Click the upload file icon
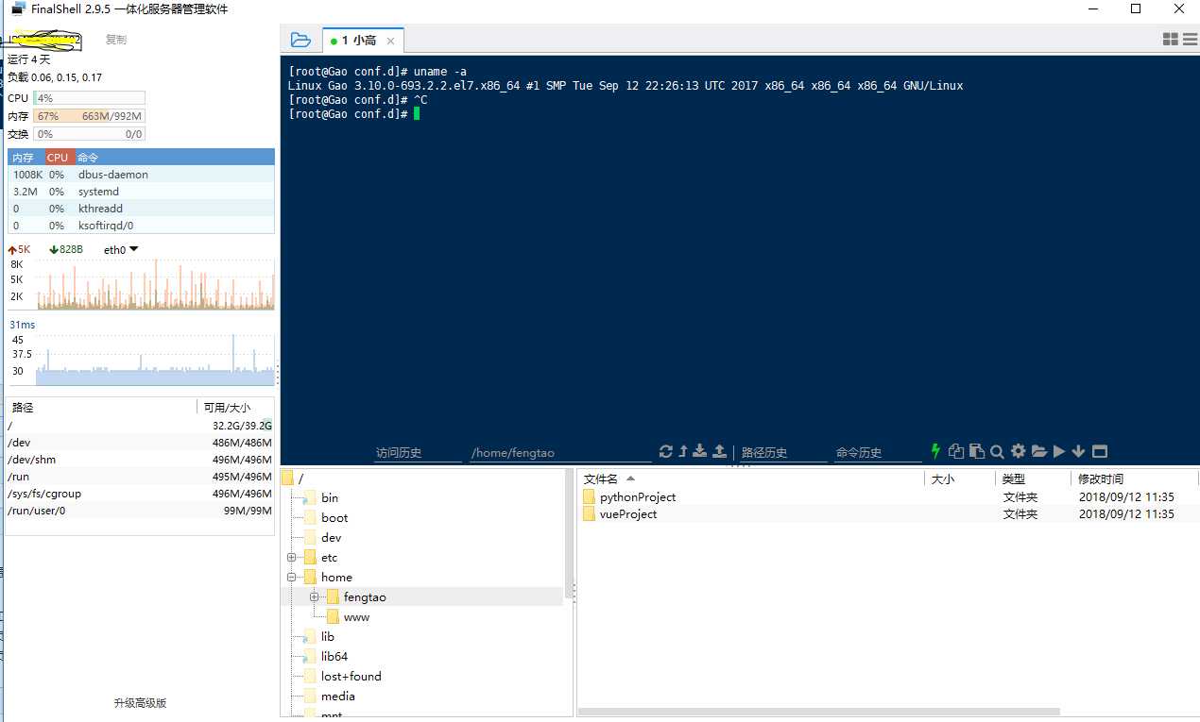 point(719,451)
